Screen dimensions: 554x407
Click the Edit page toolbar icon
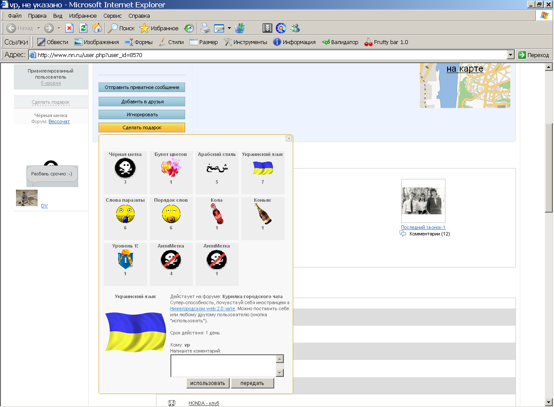coord(219,29)
